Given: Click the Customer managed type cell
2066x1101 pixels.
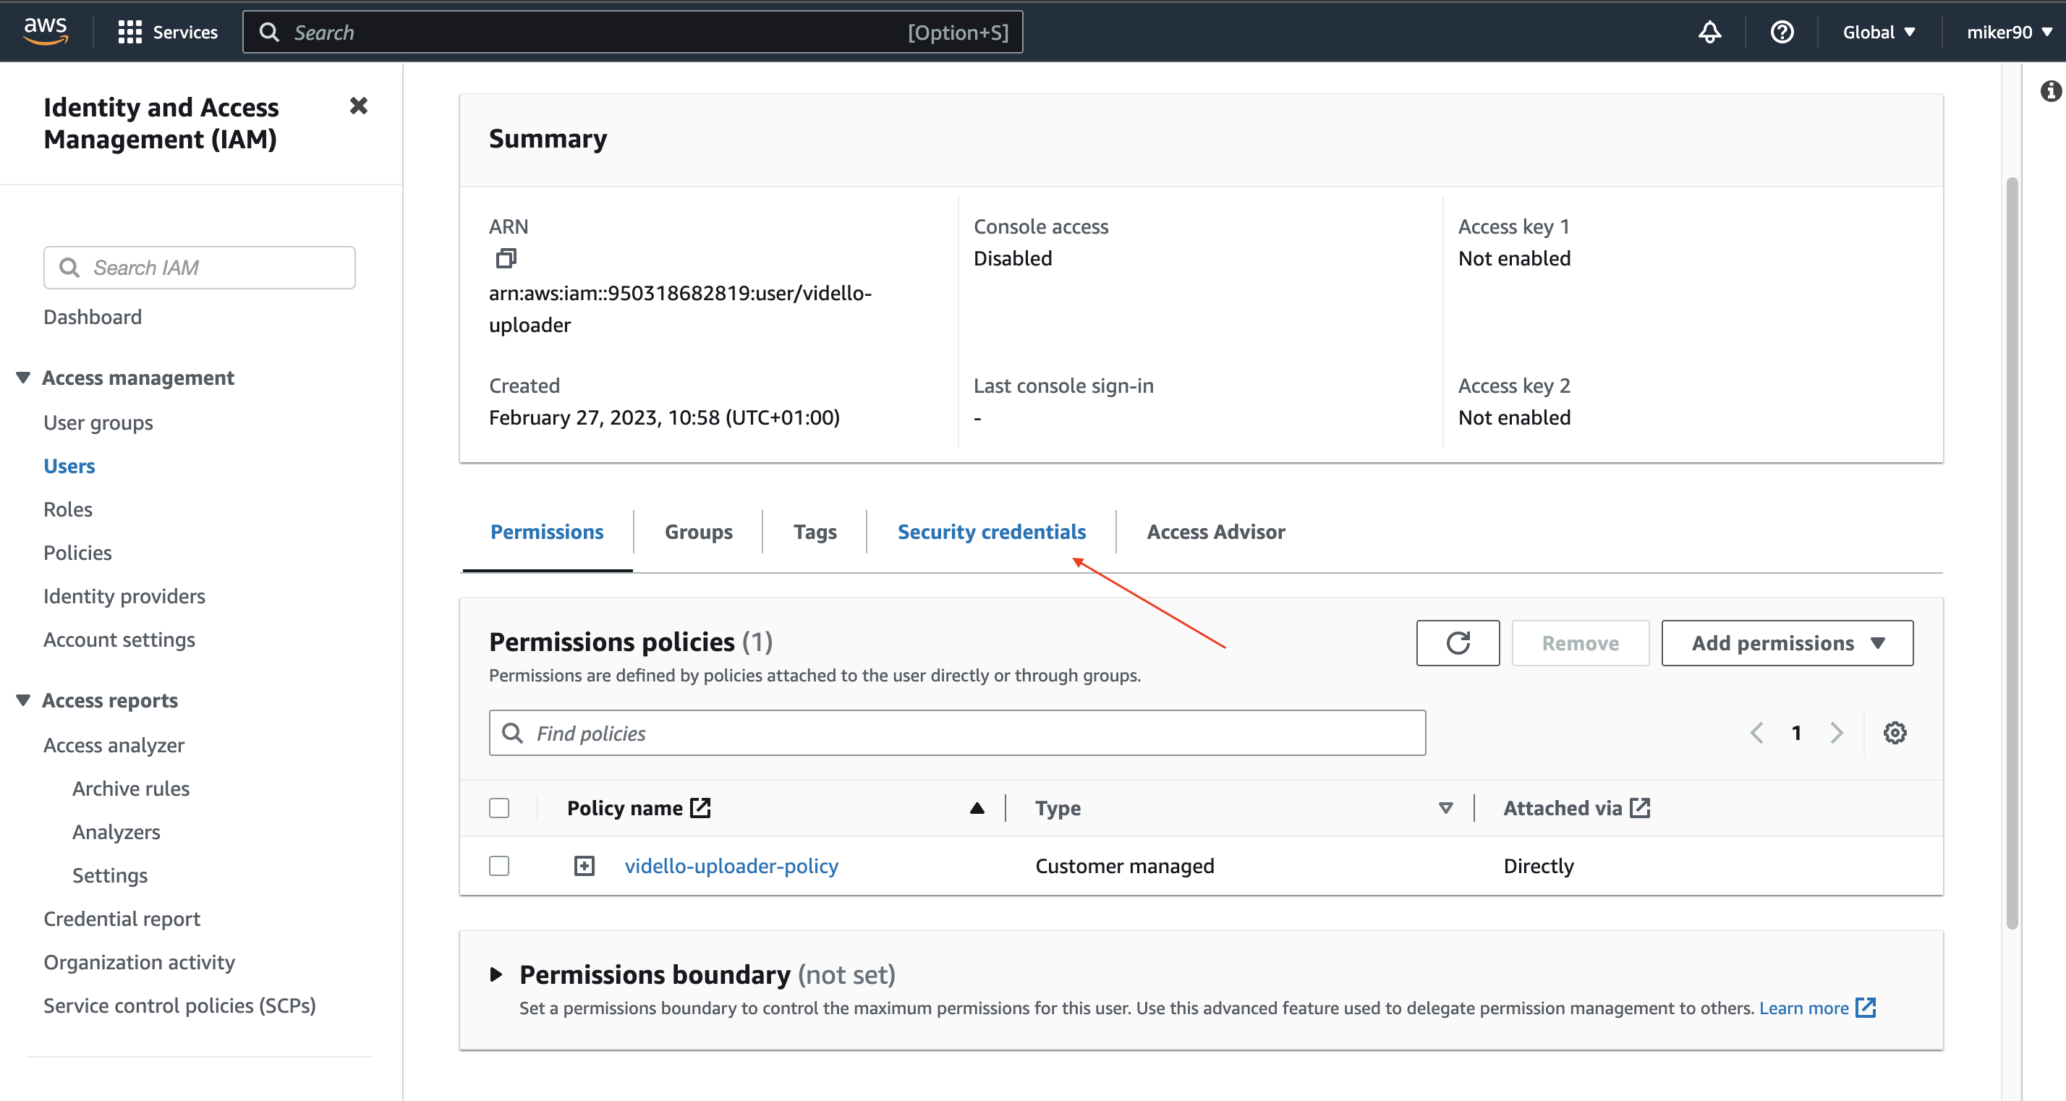Looking at the screenshot, I should point(1124,865).
